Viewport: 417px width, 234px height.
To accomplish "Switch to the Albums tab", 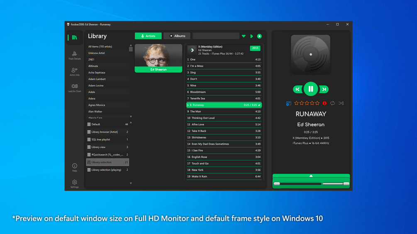I will [178, 36].
